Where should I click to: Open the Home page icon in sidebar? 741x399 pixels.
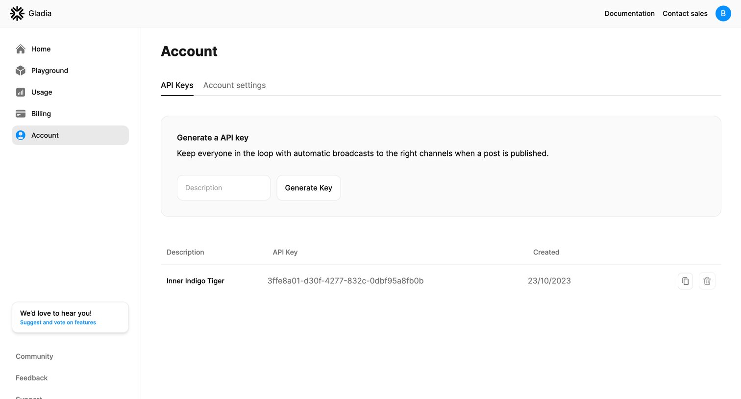tap(21, 49)
